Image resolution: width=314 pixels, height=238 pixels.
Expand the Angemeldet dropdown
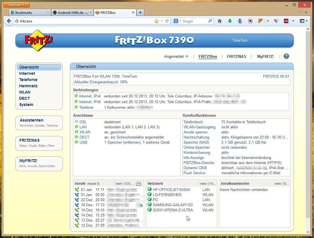click(176, 56)
